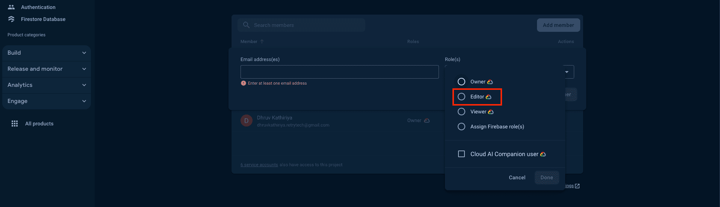Click Done in the roles popup
This screenshot has height=207, width=720.
(x=547, y=177)
